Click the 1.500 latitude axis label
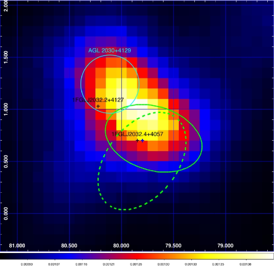This screenshot has height=266, width=274. (6, 57)
